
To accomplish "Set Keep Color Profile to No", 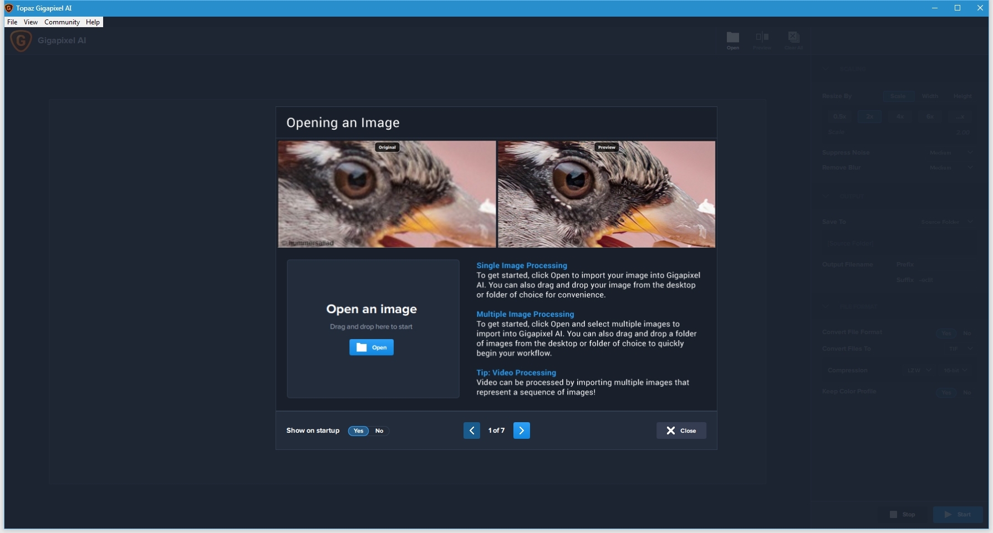I will [967, 392].
